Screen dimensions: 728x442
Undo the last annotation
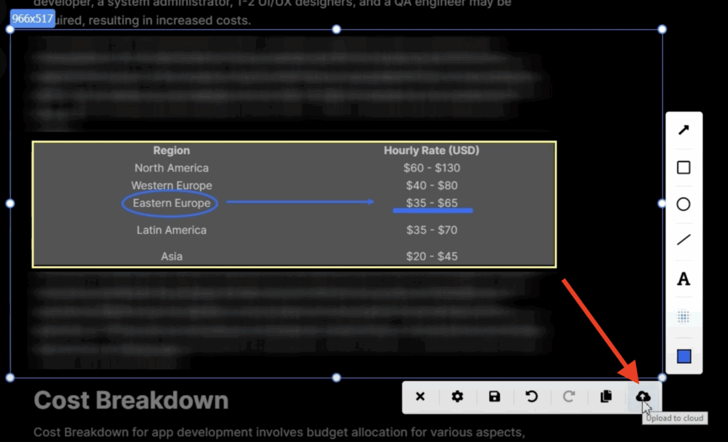532,397
